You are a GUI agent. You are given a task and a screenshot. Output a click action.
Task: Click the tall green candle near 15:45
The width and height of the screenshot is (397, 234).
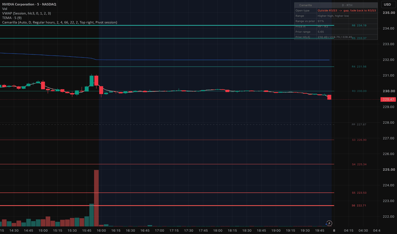click(x=92, y=81)
